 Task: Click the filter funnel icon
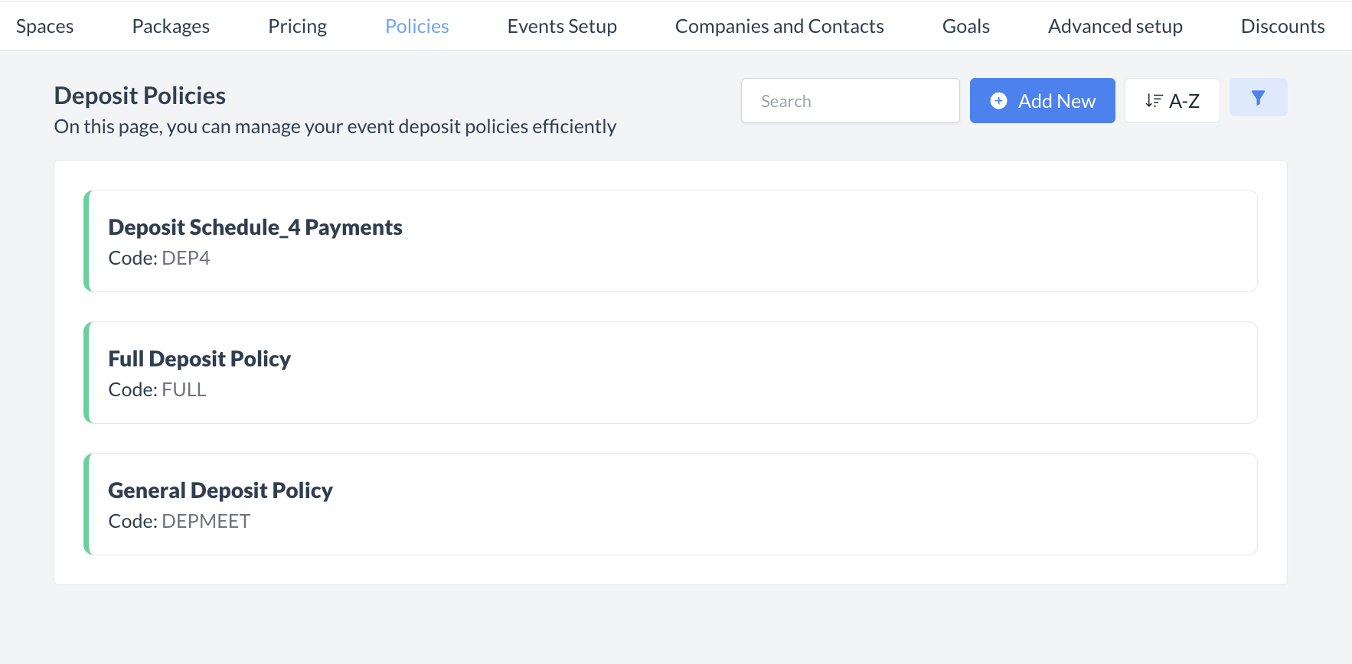click(1258, 98)
